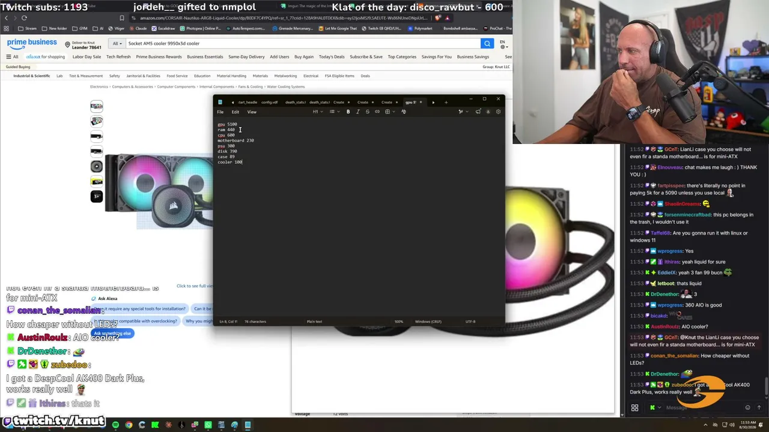769x432 pixels.
Task: Click the UTF-8 encoding indicator
Action: pos(470,322)
